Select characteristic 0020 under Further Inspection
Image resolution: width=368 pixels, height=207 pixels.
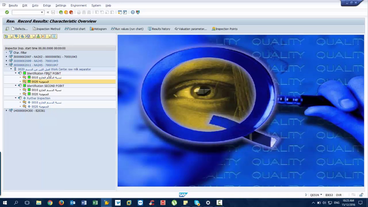(40, 107)
